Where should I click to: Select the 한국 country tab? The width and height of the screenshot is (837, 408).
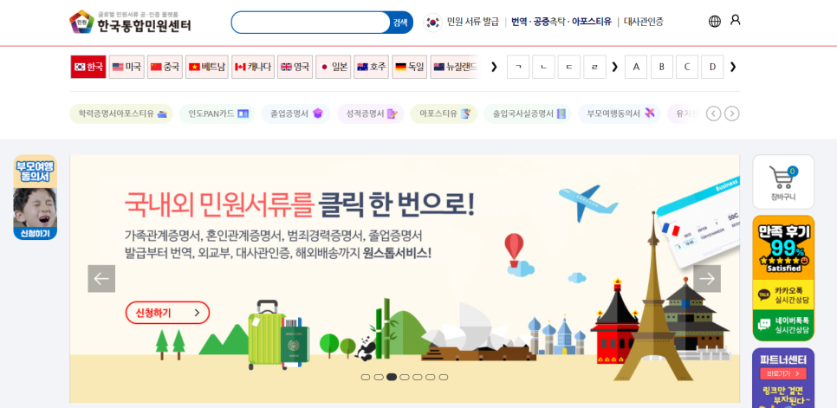(x=88, y=67)
